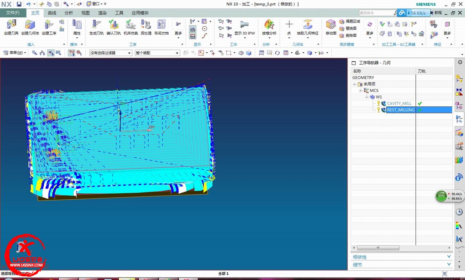Switch to the 渲染 ribbon tab
Viewport: 465px width, 280px height.
tap(102, 13)
